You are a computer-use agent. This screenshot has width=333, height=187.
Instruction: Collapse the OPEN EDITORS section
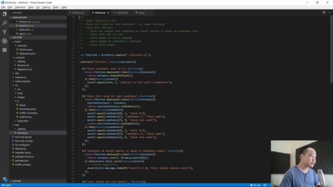click(38, 18)
